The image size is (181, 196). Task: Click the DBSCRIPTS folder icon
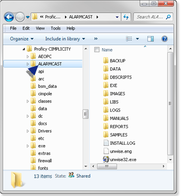(106, 77)
